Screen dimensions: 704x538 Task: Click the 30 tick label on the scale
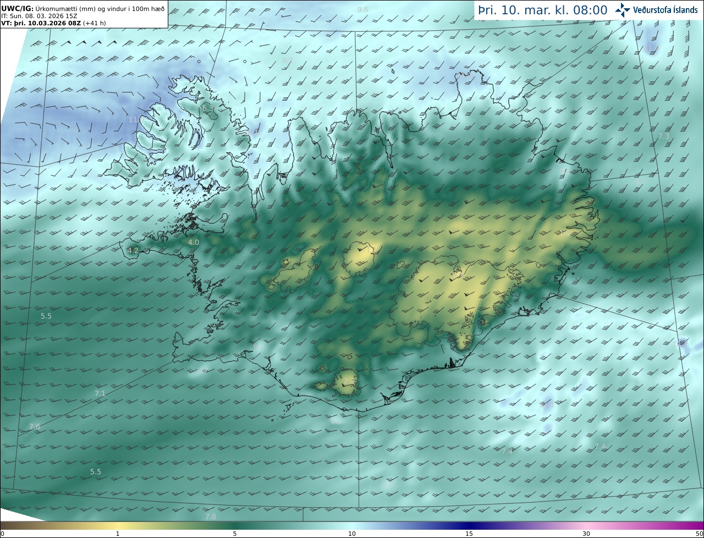tap(586, 534)
